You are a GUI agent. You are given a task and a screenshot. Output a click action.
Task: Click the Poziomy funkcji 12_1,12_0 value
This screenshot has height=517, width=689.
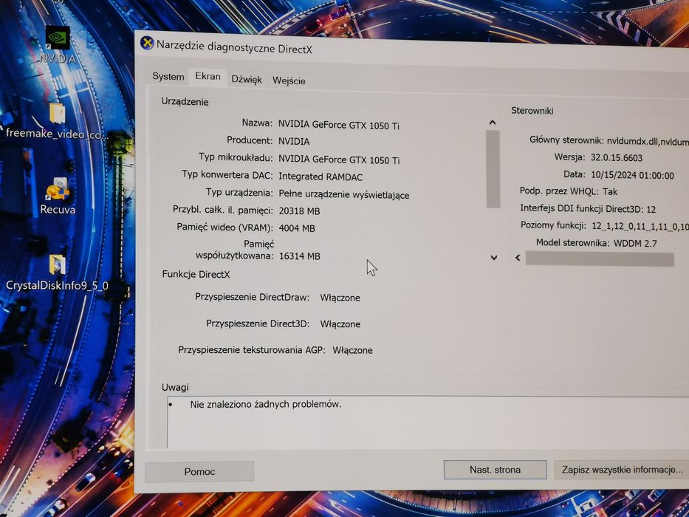point(640,226)
